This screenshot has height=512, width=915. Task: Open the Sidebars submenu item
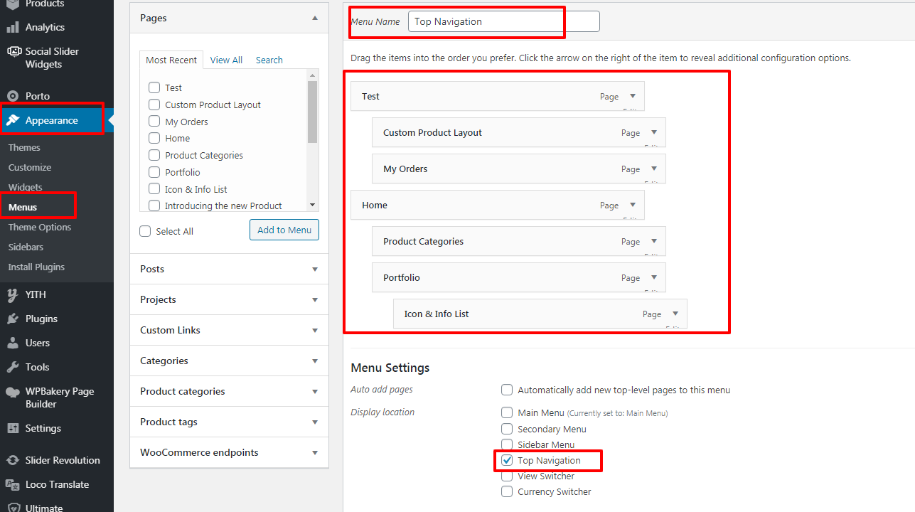click(x=26, y=247)
